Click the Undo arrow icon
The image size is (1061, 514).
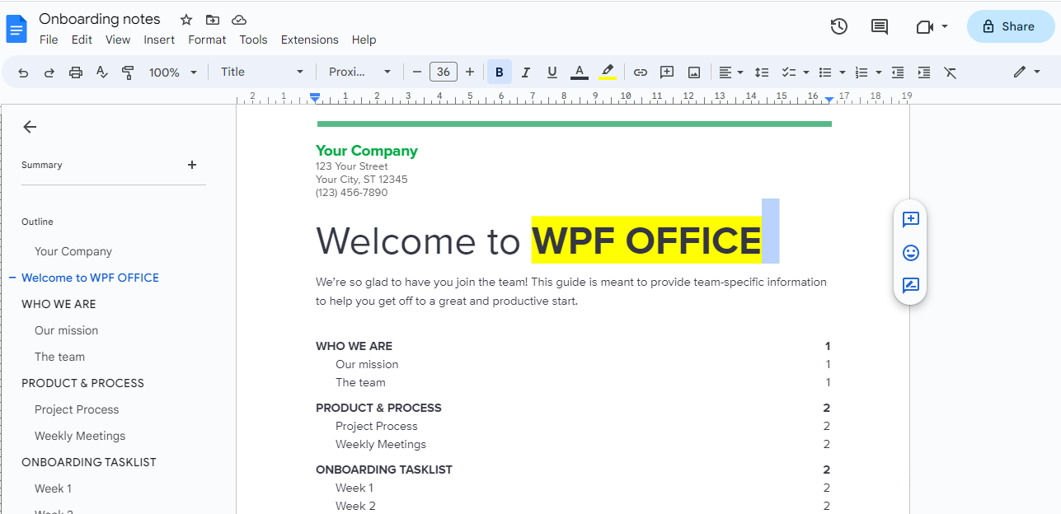[x=23, y=72]
